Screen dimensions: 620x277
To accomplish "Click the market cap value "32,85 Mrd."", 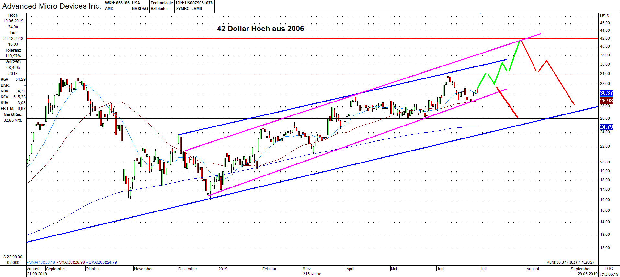I will pyautogui.click(x=13, y=120).
